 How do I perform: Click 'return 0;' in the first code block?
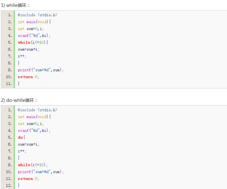click(28, 77)
